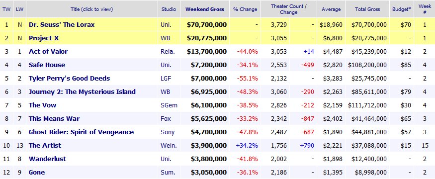The width and height of the screenshot is (435, 179).
Task: Sort by Weekend Gross column header
Action: point(205,9)
